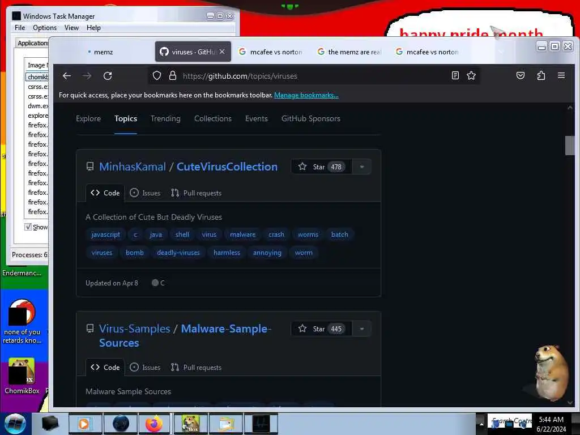
Task: Click the javascript topic tag
Action: 105,234
